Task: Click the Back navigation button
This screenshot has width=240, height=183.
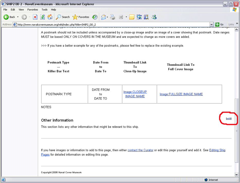Action: pyautogui.click(x=9, y=17)
